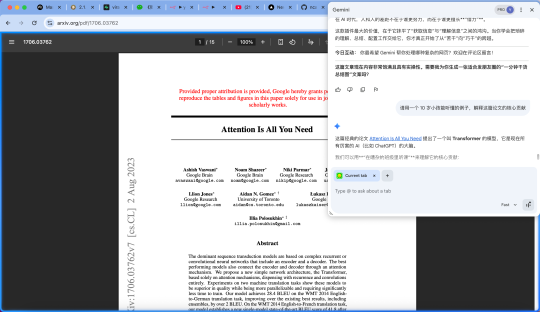Click author name 'Aidan N. Gomez'

[257, 194]
